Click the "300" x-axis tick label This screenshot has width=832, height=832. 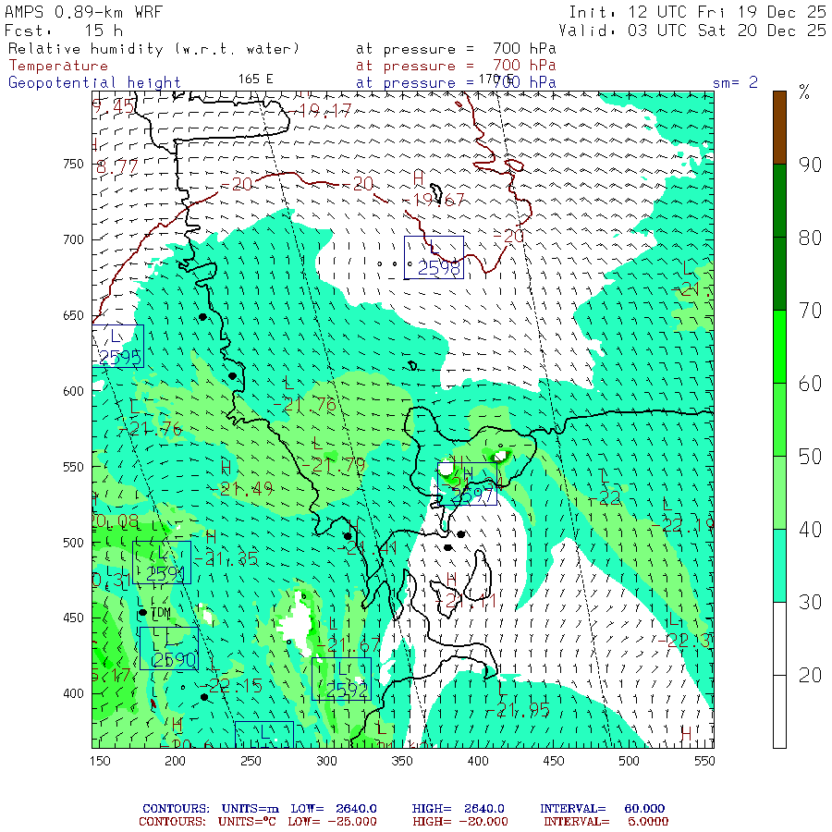pos(327,762)
